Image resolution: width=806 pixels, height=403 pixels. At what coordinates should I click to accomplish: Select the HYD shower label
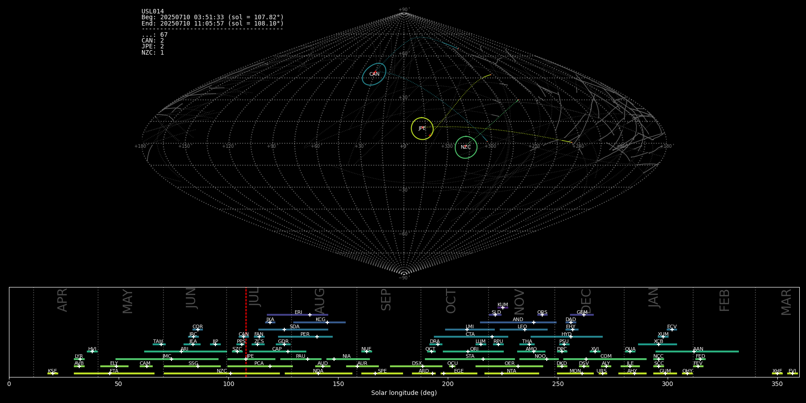566,334
